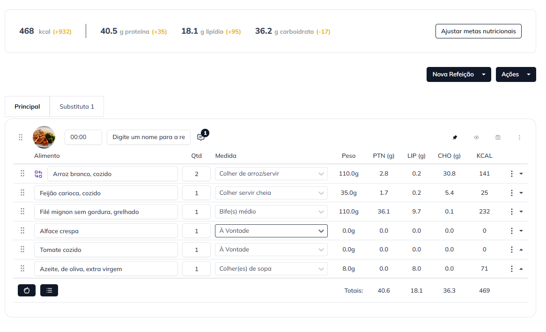Click Ajustar metas nutricionais button
Viewport: 546px width, 332px height.
[x=478, y=31]
